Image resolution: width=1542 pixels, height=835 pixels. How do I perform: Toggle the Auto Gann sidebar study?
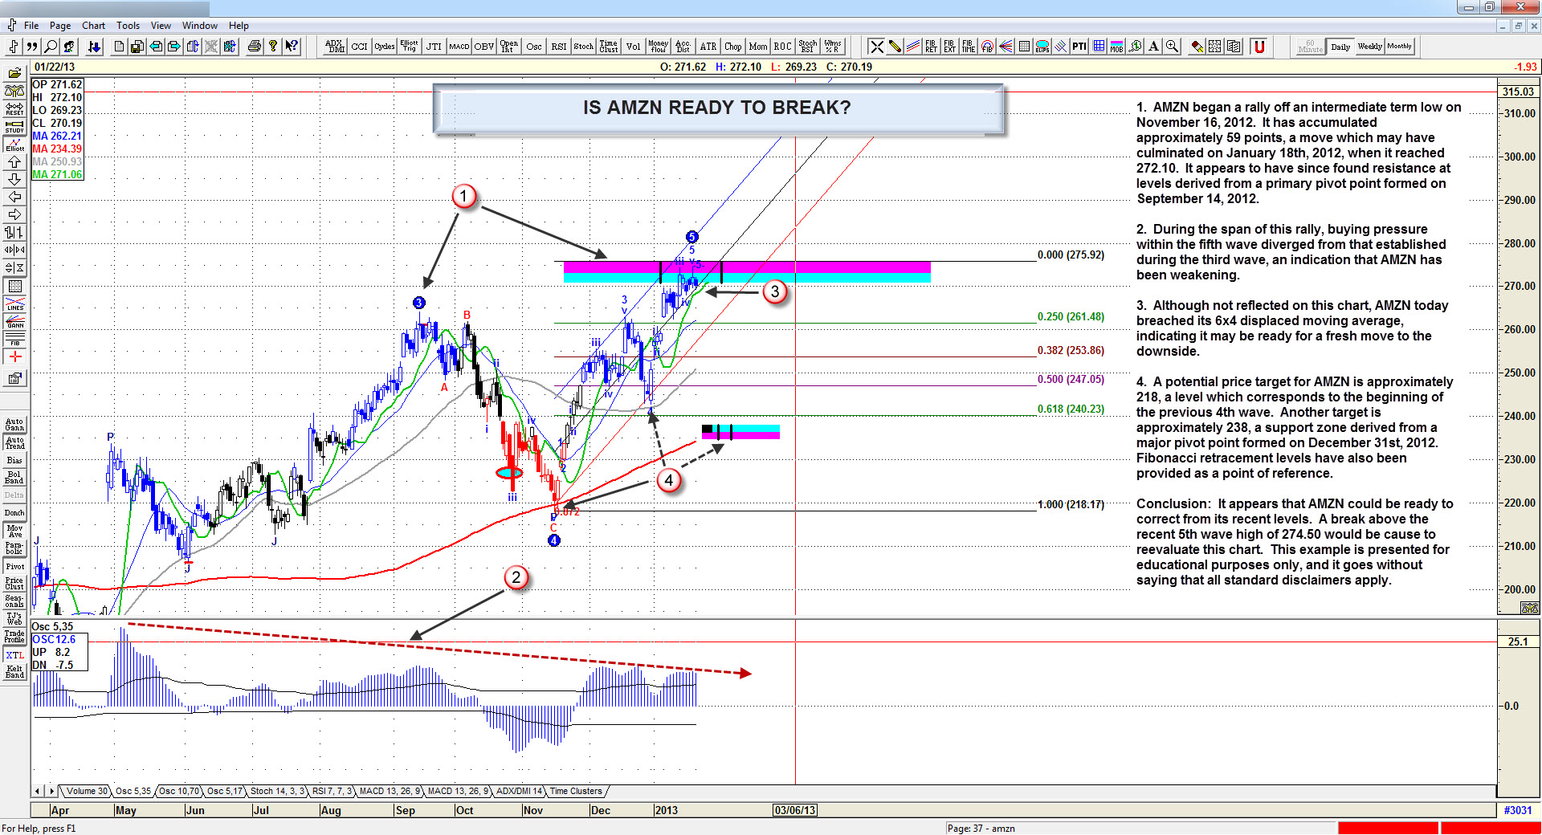coord(14,424)
